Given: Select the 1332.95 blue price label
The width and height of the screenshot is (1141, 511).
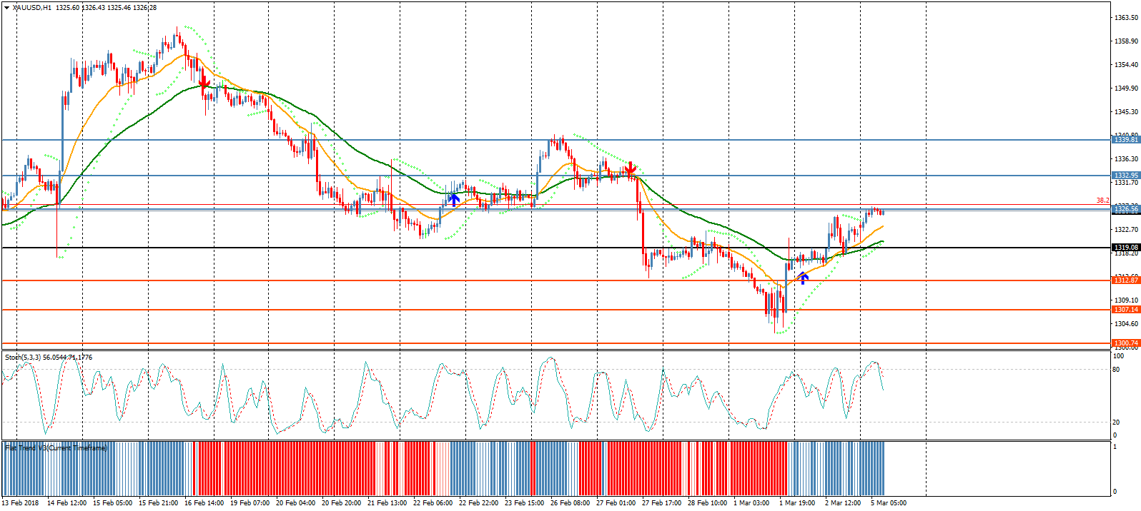Looking at the screenshot, I should click(x=1125, y=176).
